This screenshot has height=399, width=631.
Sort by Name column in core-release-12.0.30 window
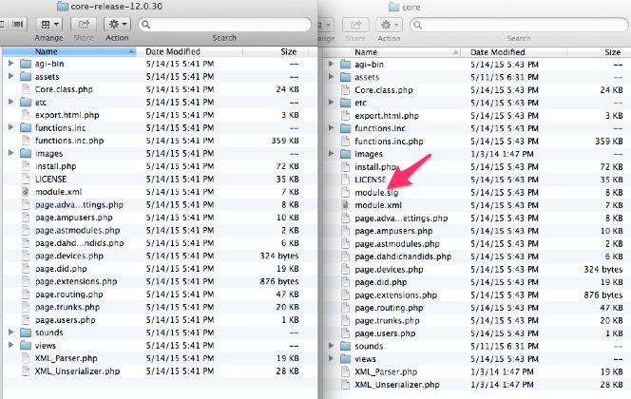(x=69, y=51)
